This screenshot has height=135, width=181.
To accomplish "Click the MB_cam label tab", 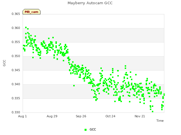I will tap(31, 12).
